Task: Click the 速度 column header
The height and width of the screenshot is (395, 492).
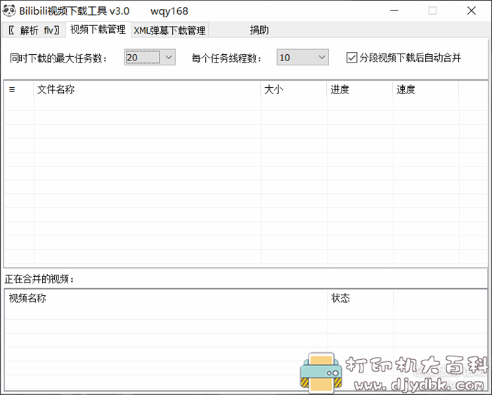Action: click(x=426, y=89)
